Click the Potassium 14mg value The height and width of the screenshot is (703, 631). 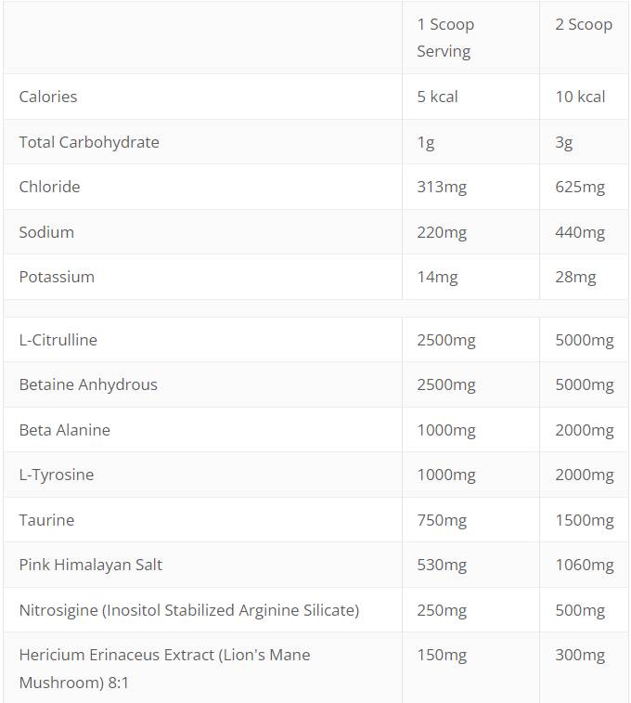[437, 277]
